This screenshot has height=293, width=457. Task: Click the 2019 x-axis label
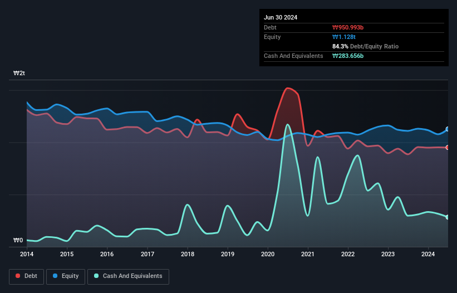click(228, 254)
